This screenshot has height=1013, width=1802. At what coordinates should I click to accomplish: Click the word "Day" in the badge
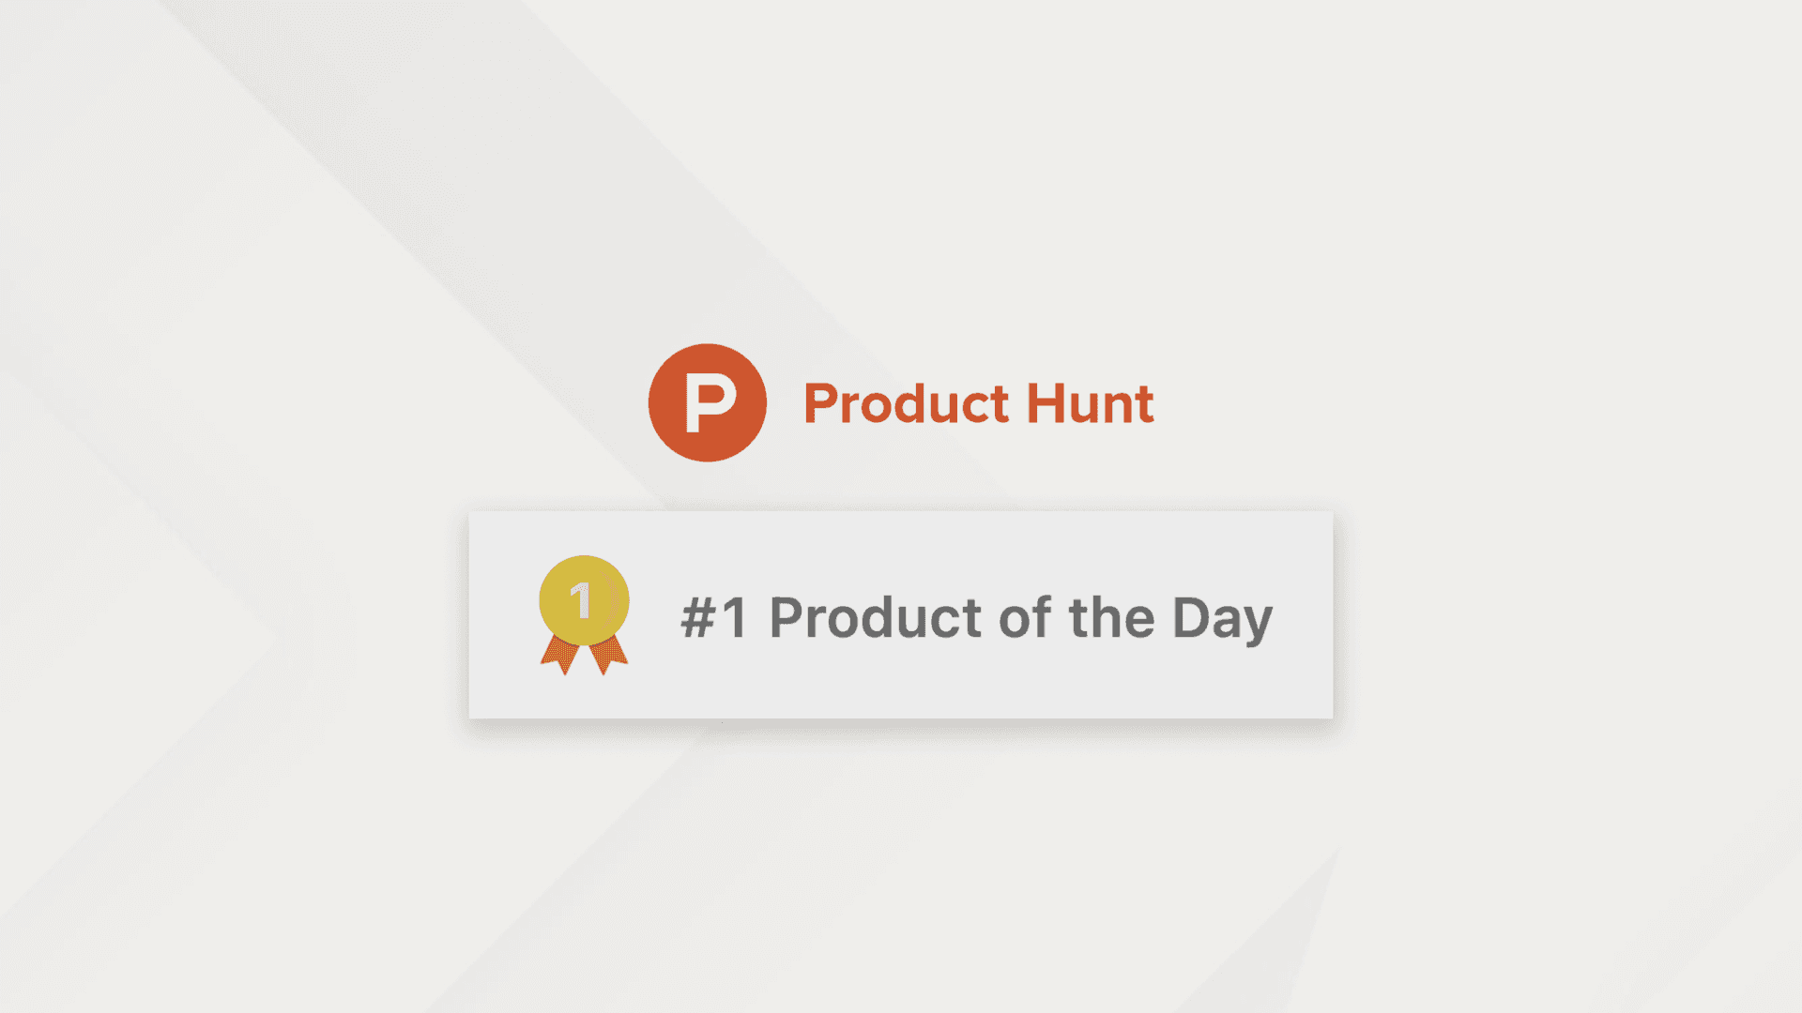[1223, 620]
